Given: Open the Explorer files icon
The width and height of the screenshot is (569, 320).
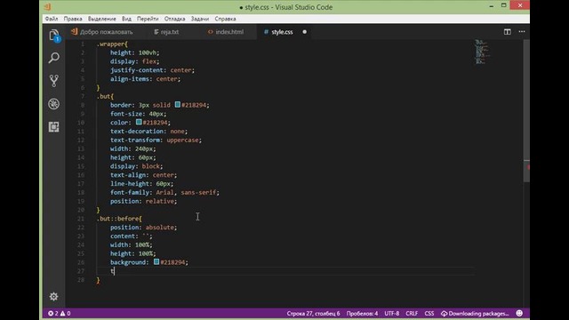Looking at the screenshot, I should pyautogui.click(x=54, y=36).
